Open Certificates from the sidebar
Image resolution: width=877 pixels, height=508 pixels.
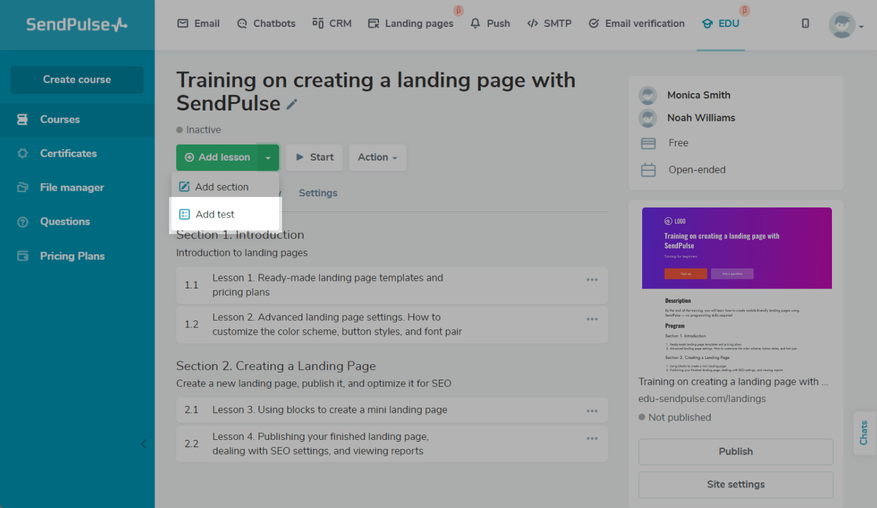tap(68, 153)
